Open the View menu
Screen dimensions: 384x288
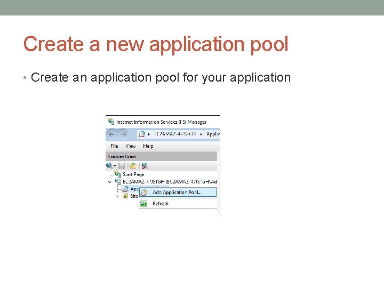(x=131, y=146)
